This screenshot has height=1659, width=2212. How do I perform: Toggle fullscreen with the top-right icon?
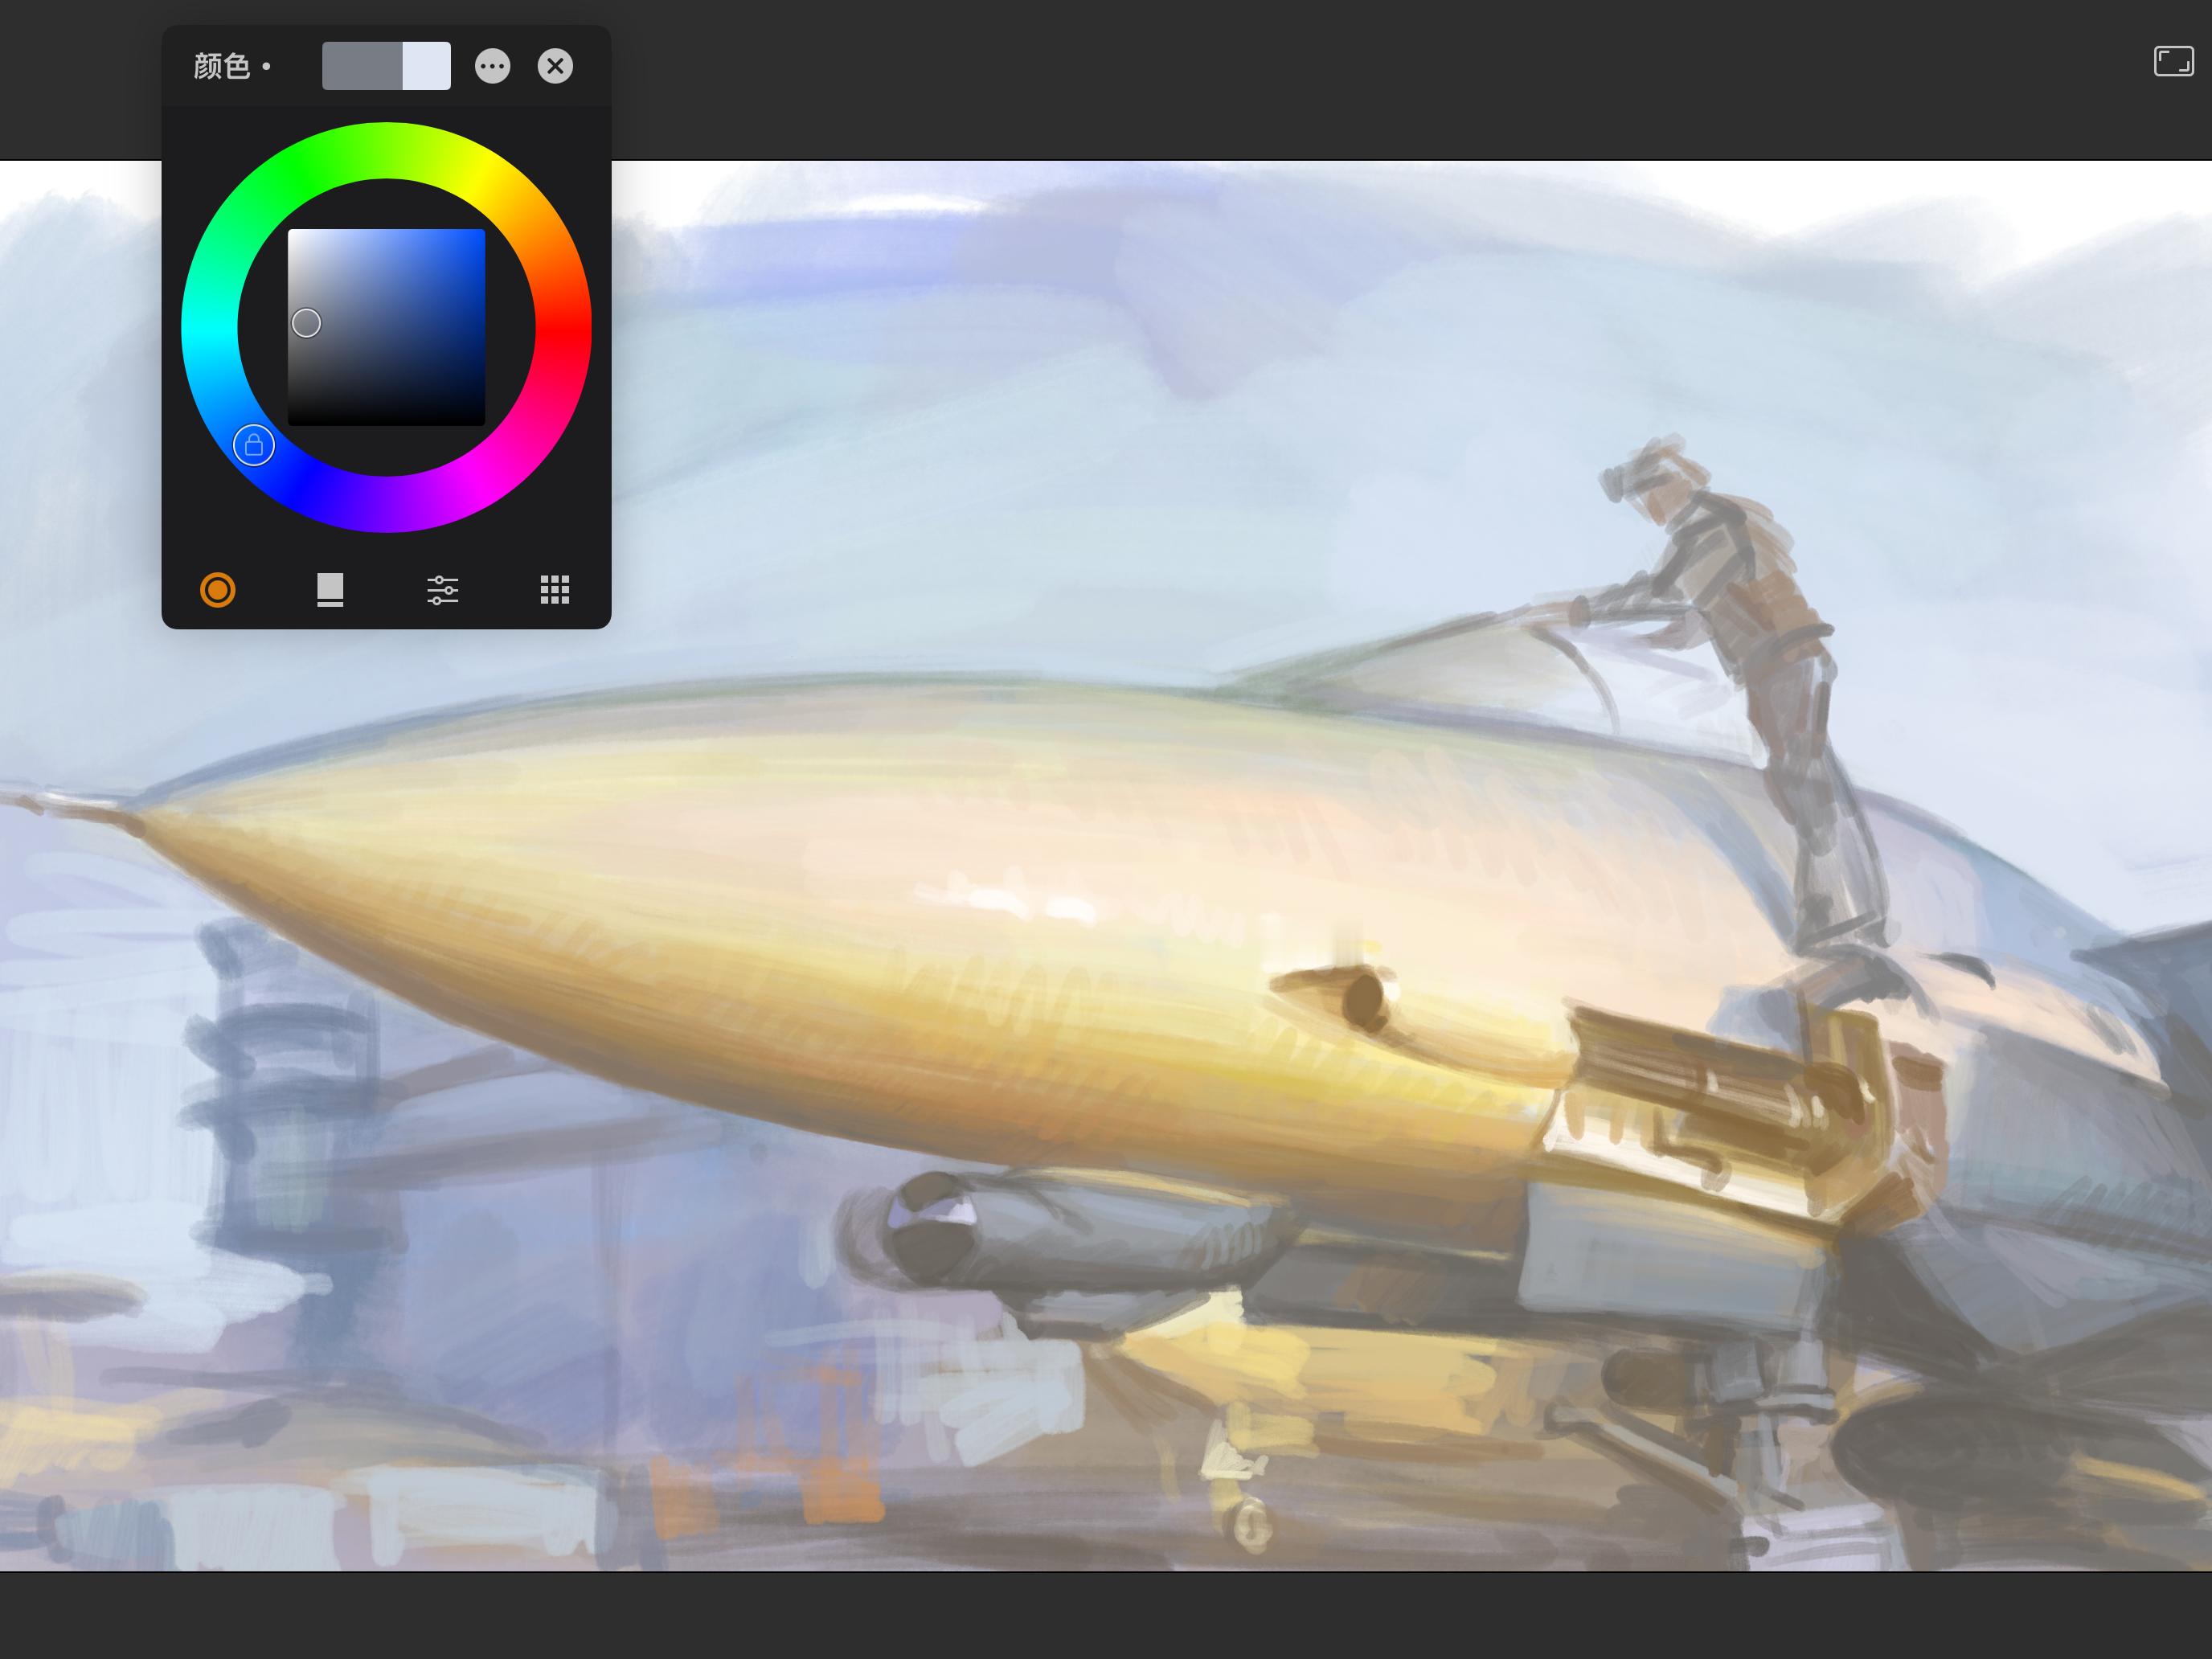[x=2173, y=61]
